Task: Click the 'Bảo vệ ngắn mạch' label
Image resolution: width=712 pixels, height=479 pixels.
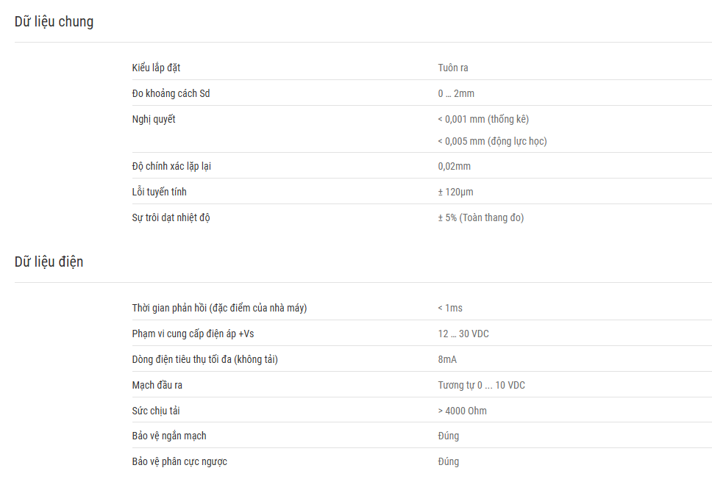Action: 169,436
